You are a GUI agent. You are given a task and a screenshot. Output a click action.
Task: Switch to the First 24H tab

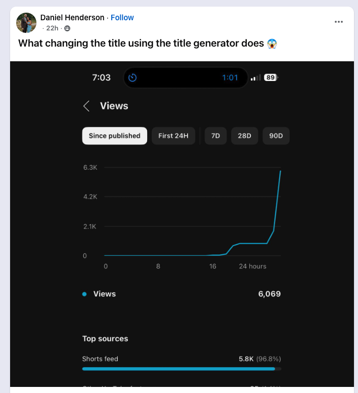pyautogui.click(x=173, y=136)
